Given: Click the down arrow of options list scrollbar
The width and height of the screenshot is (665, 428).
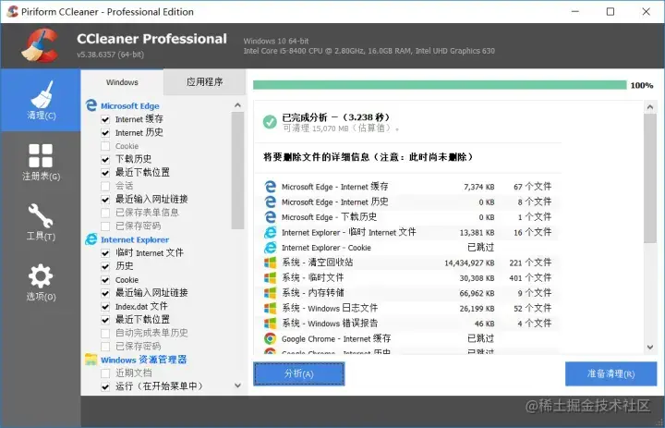Looking at the screenshot, I should click(x=237, y=385).
